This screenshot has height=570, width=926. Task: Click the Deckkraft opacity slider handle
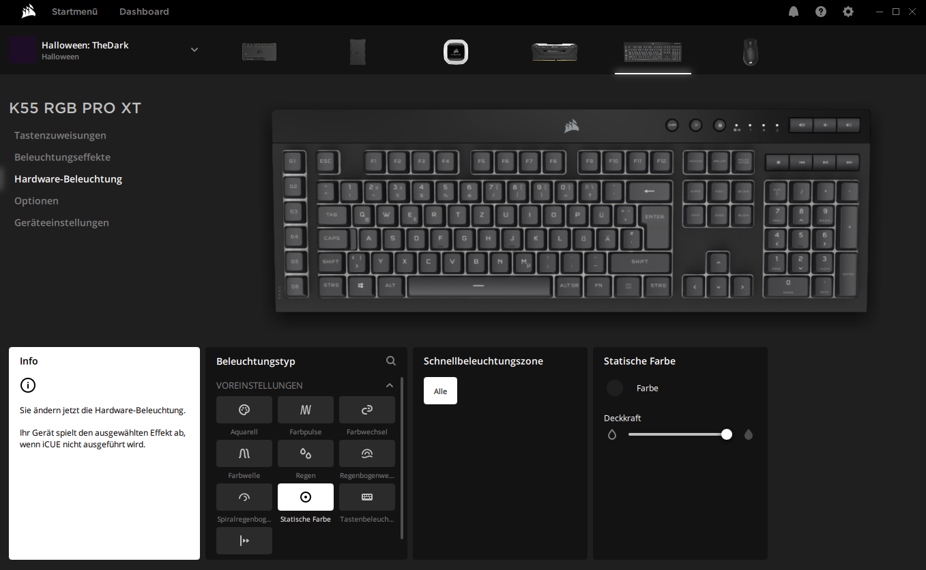(727, 434)
